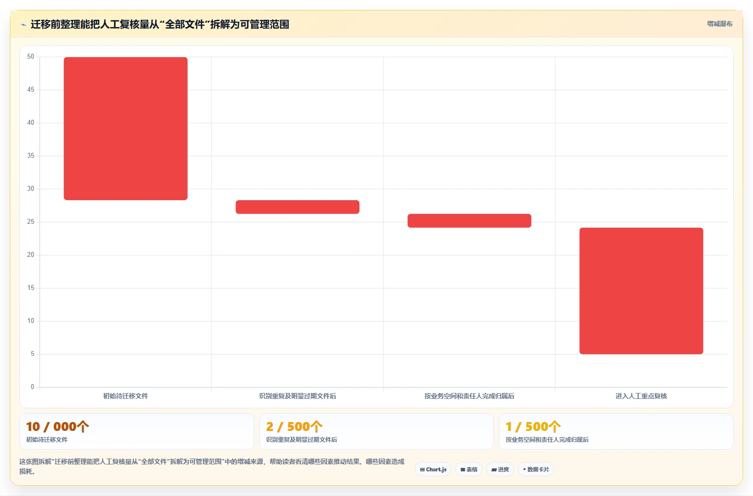Click the chart title 迁移前整理能把人工复核量

160,24
